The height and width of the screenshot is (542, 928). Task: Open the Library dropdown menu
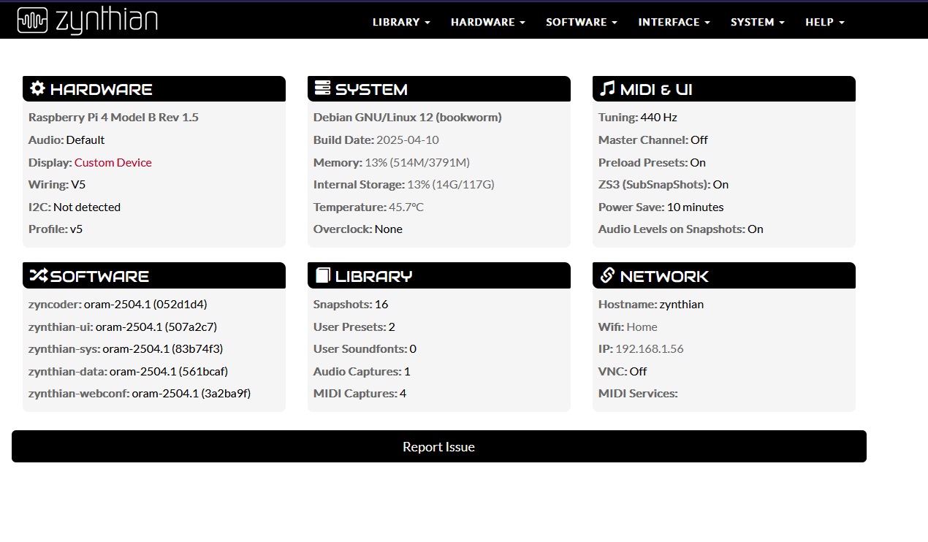pos(401,22)
